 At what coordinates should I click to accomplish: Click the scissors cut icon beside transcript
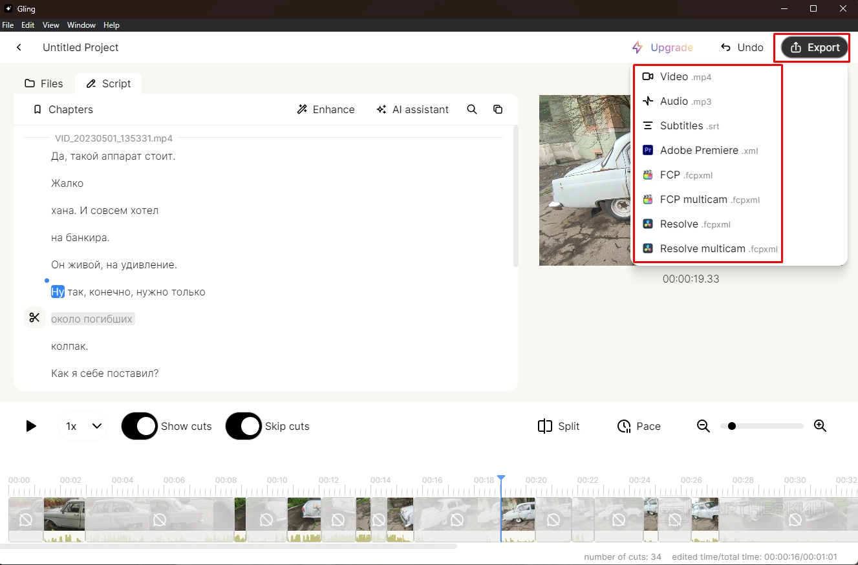(x=35, y=318)
